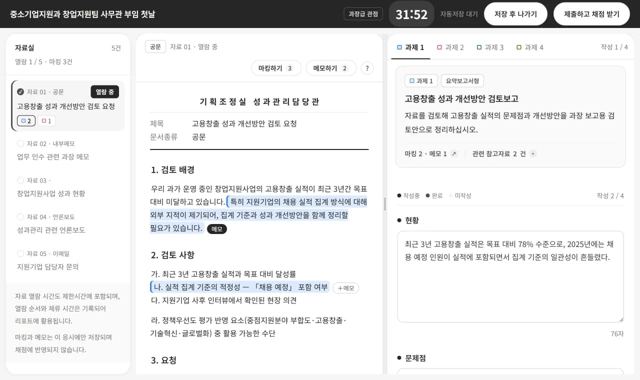Switch to the 과제 1 tab

tap(410, 47)
